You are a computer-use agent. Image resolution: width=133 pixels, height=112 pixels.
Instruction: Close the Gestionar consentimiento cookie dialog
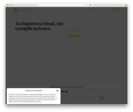click(x=57, y=91)
